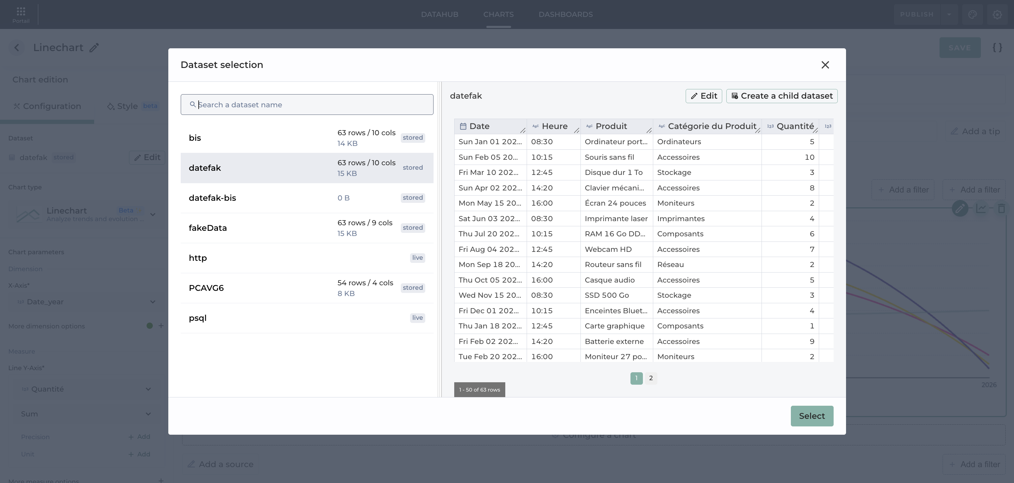Image resolution: width=1014 pixels, height=483 pixels.
Task: Switch to DASHBOARDS tab
Action: (565, 14)
